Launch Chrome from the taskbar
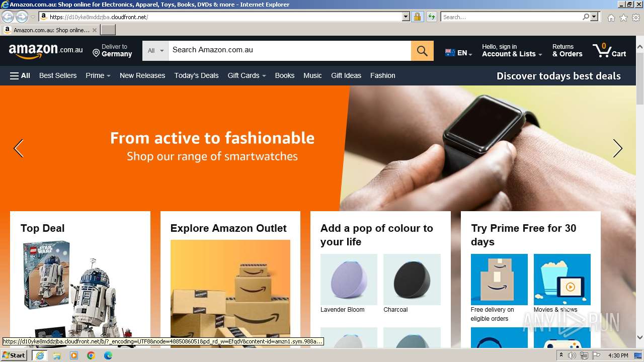 [91, 355]
